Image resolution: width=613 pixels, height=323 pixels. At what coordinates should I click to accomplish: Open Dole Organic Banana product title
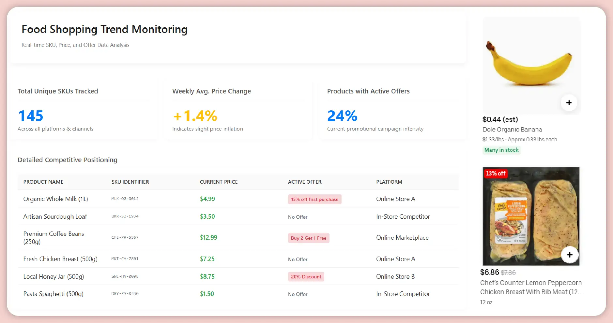pyautogui.click(x=512, y=130)
